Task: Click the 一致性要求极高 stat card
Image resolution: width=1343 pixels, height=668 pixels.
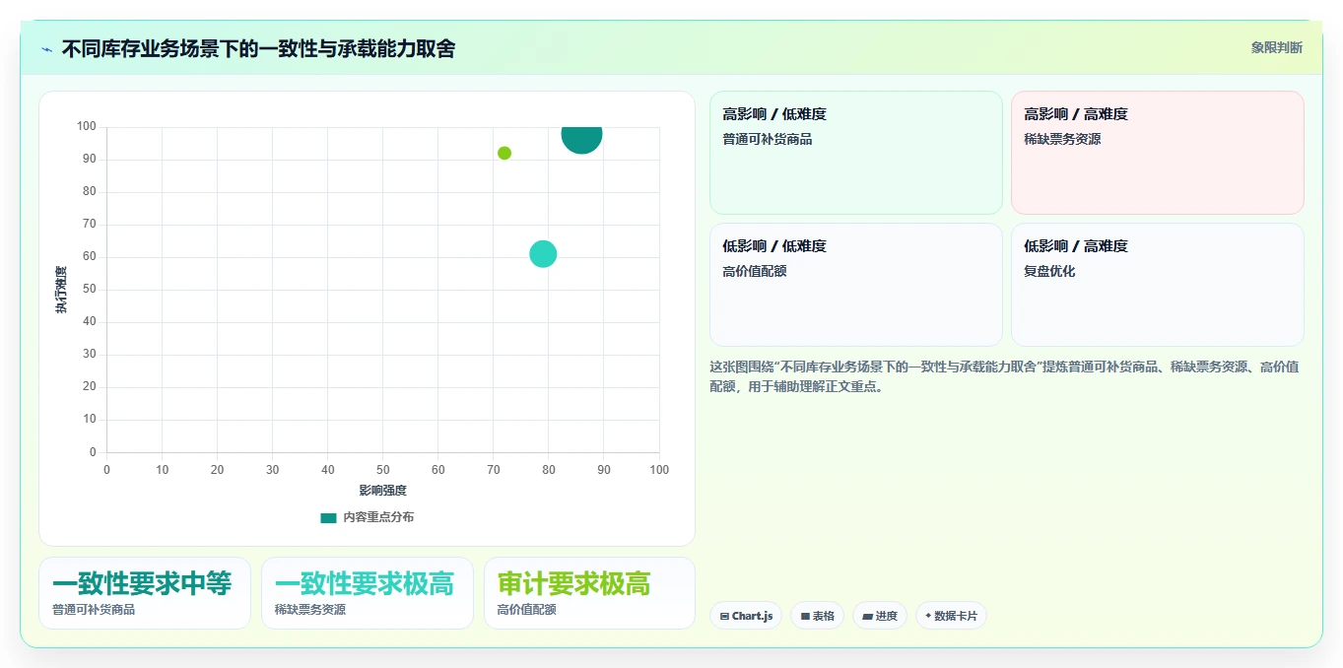Action: click(x=368, y=593)
